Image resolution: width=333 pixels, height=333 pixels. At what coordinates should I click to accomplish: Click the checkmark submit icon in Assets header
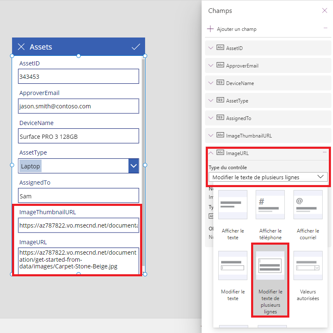point(136,47)
